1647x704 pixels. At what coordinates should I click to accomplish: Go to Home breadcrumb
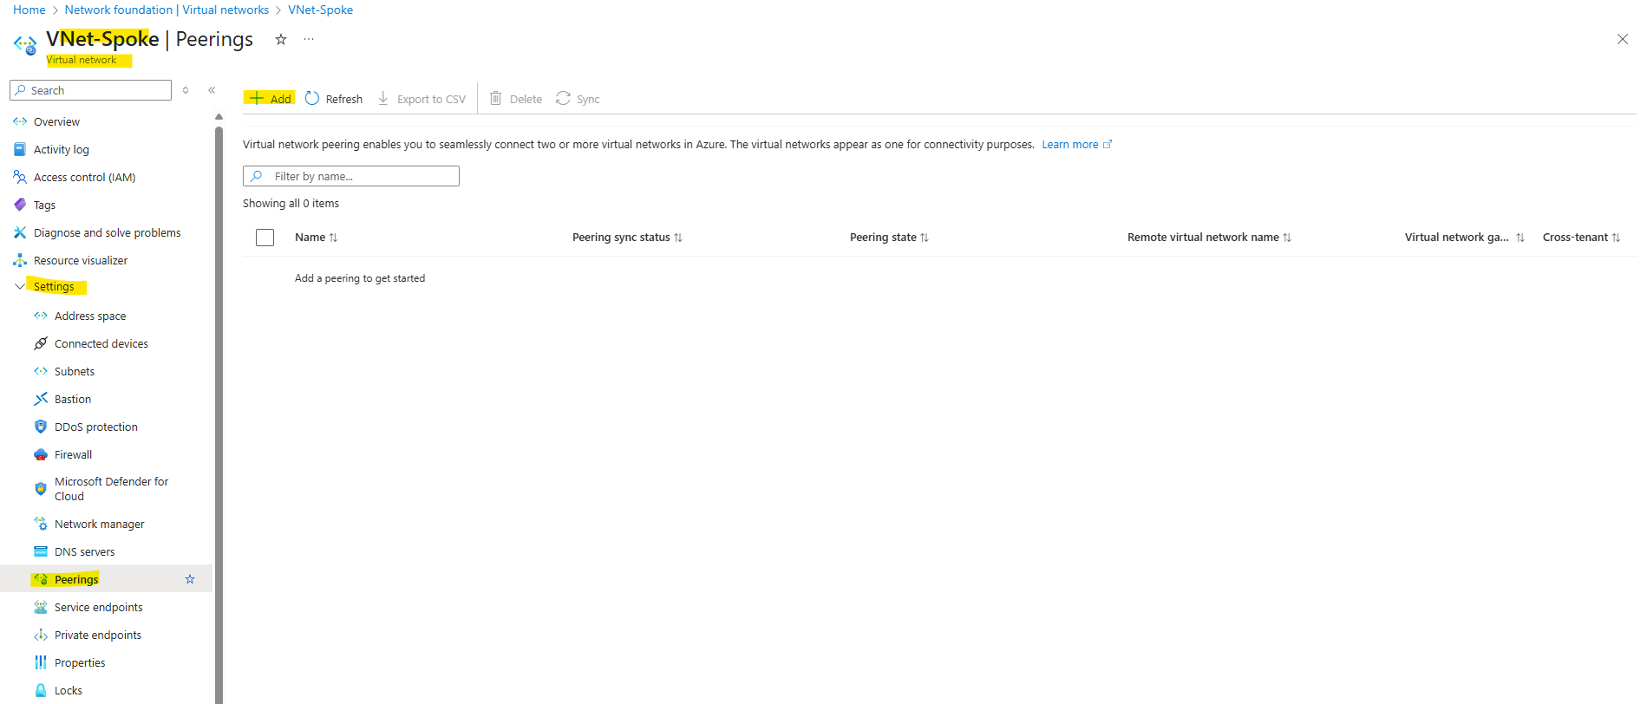(29, 10)
